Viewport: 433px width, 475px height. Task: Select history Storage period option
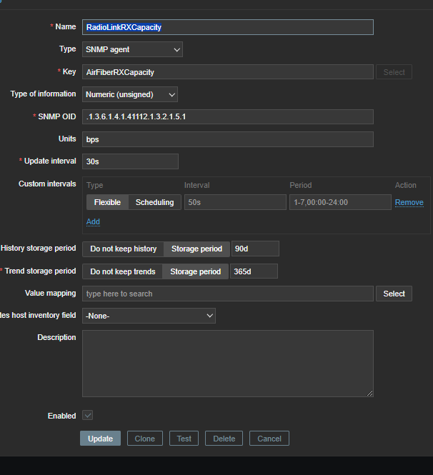[x=196, y=249]
